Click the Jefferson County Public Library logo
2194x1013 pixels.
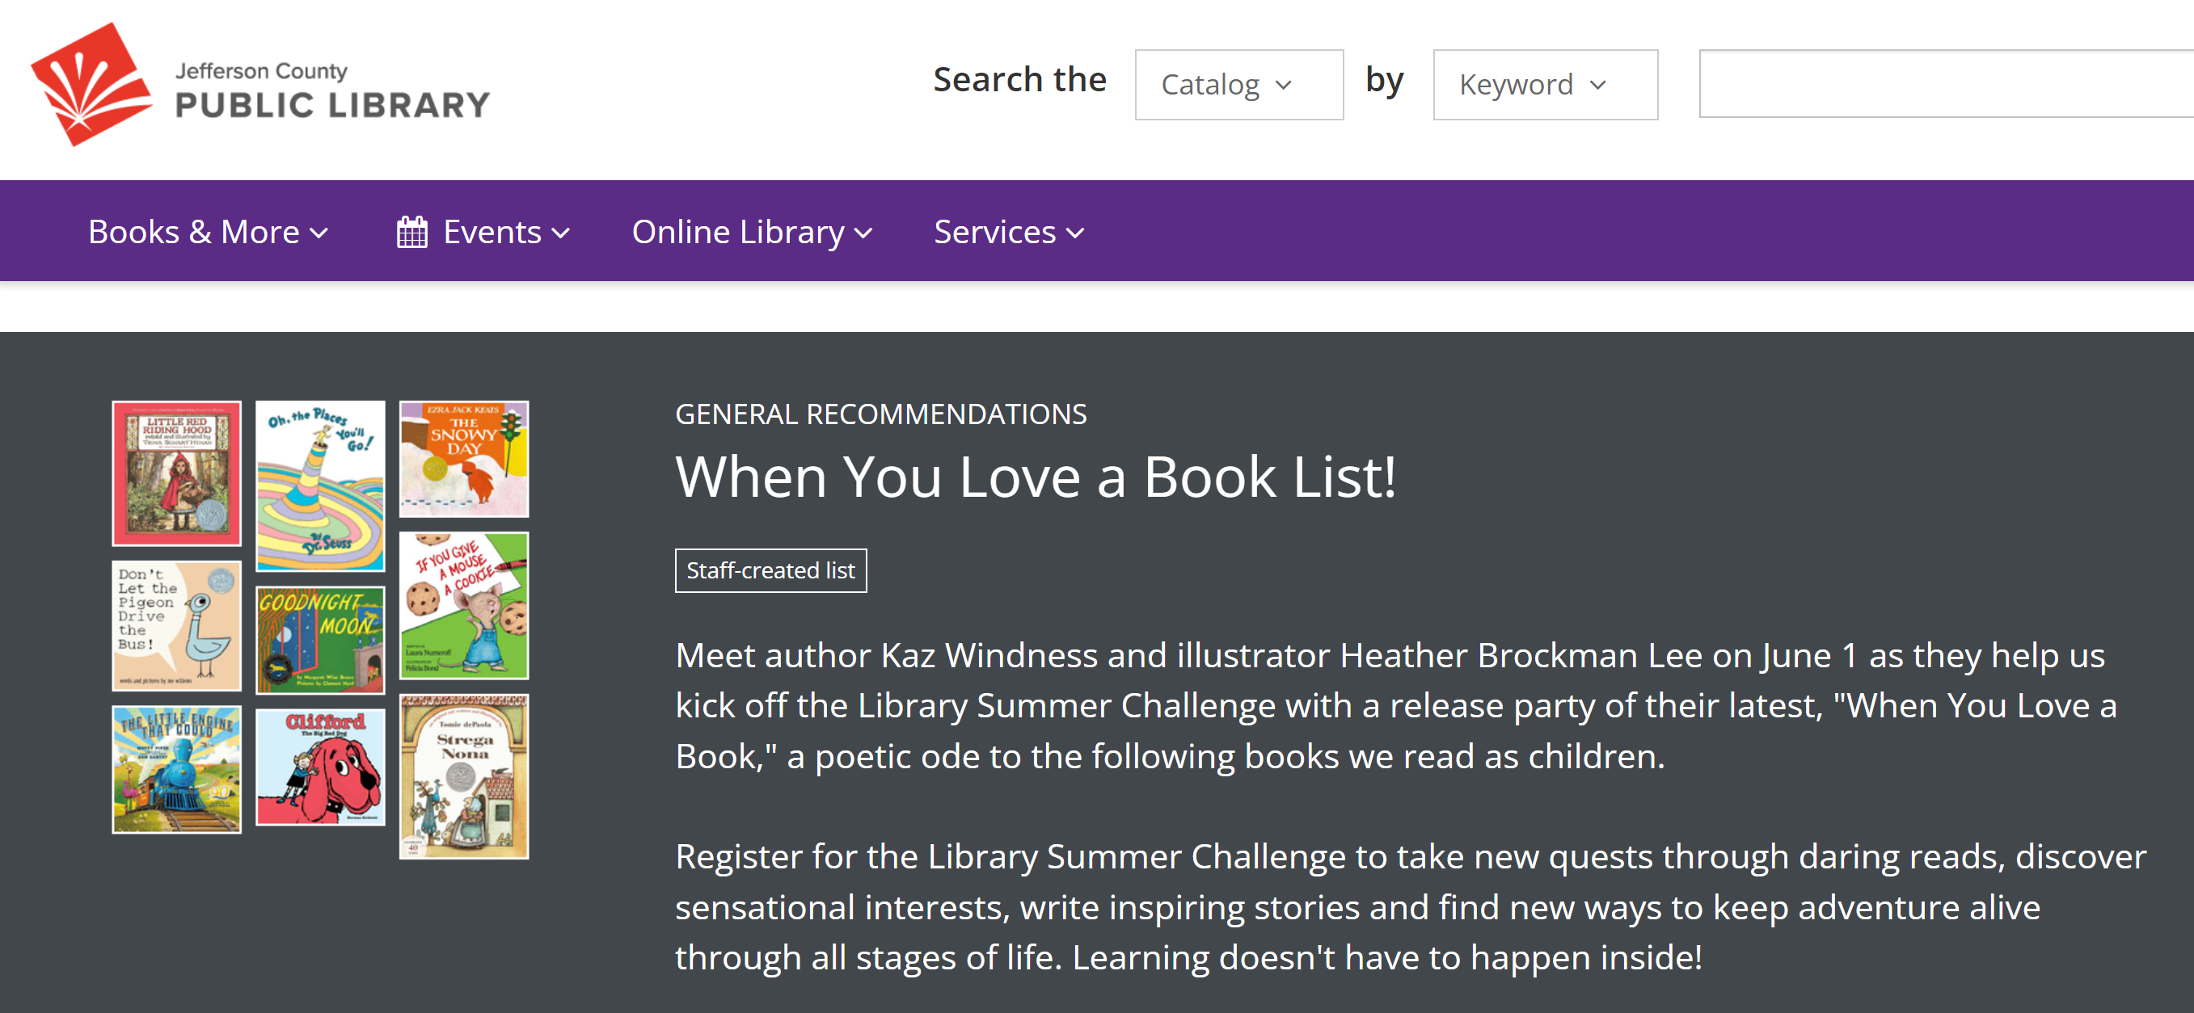(259, 85)
